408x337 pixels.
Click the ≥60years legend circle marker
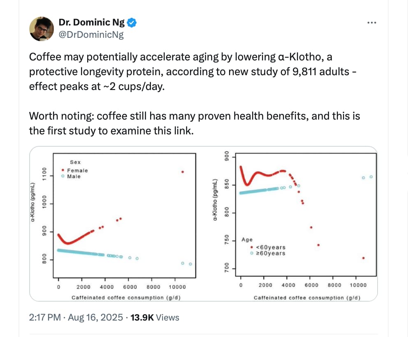(x=252, y=254)
